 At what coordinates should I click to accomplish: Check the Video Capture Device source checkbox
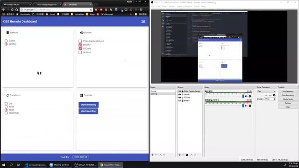(x=80, y=41)
